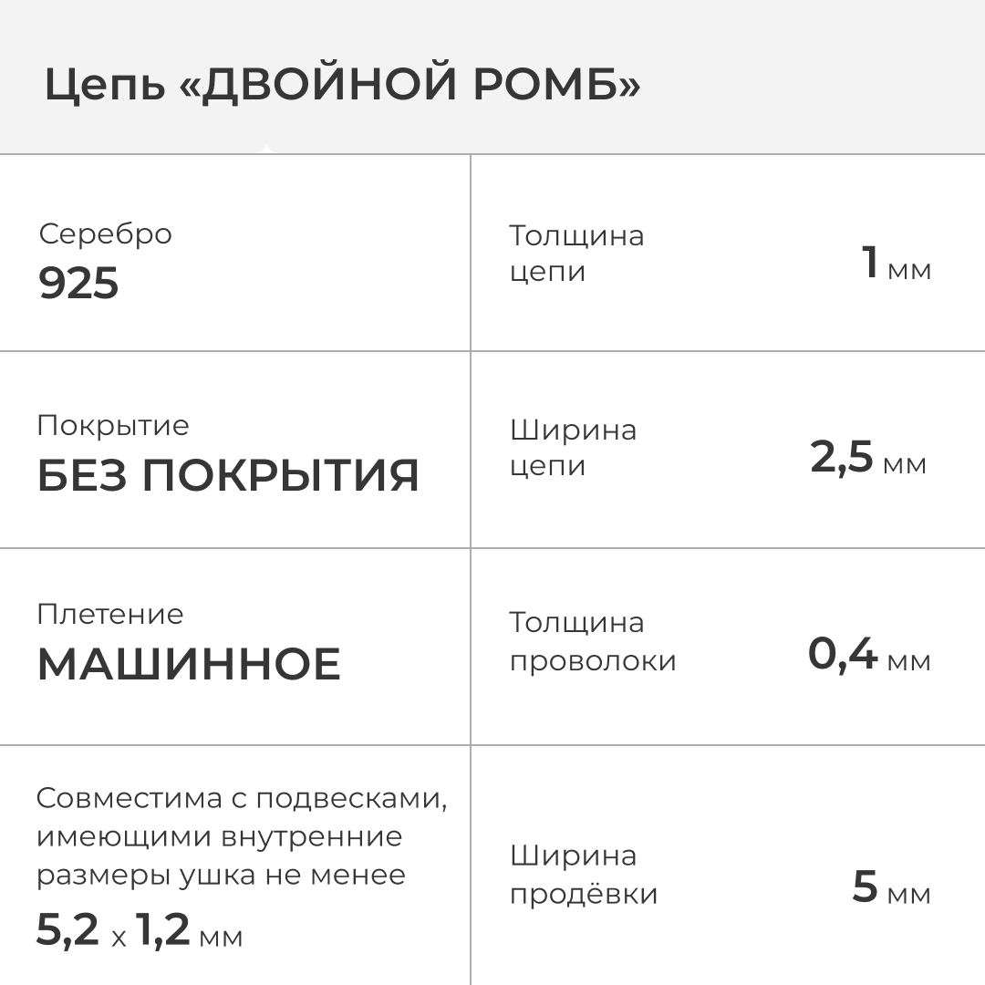985x985 pixels.
Task: Click the Плетение label
Action: [109, 614]
